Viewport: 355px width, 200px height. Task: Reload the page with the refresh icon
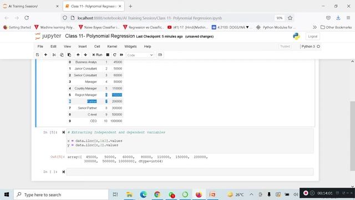[27, 18]
